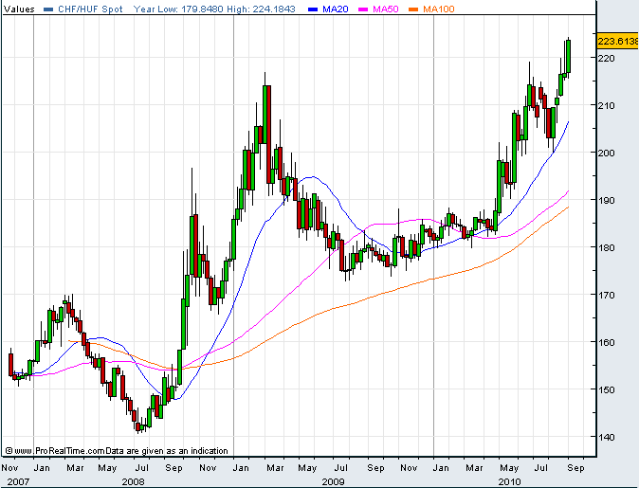Click the 190 price axis label
The width and height of the screenshot is (639, 488).
[606, 200]
